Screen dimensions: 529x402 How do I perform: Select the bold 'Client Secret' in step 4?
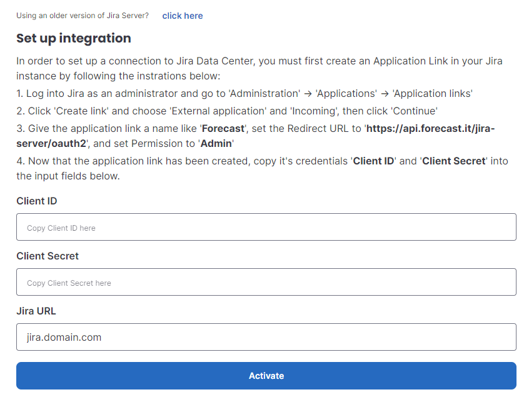pos(454,161)
